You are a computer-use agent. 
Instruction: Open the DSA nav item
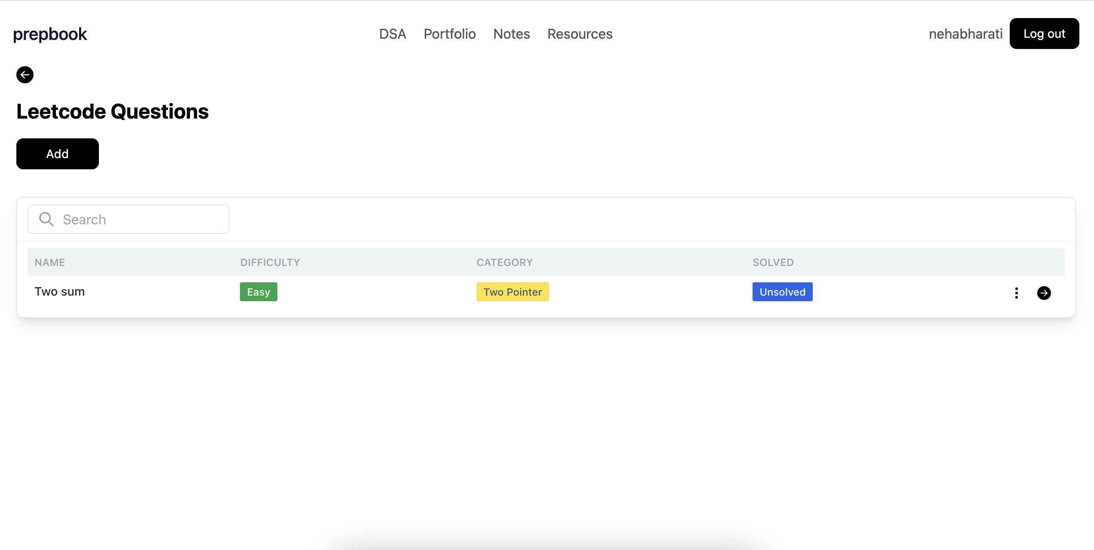point(393,34)
